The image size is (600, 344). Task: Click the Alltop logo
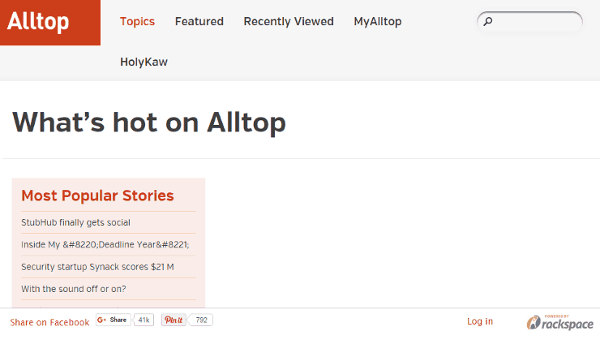pos(49,23)
